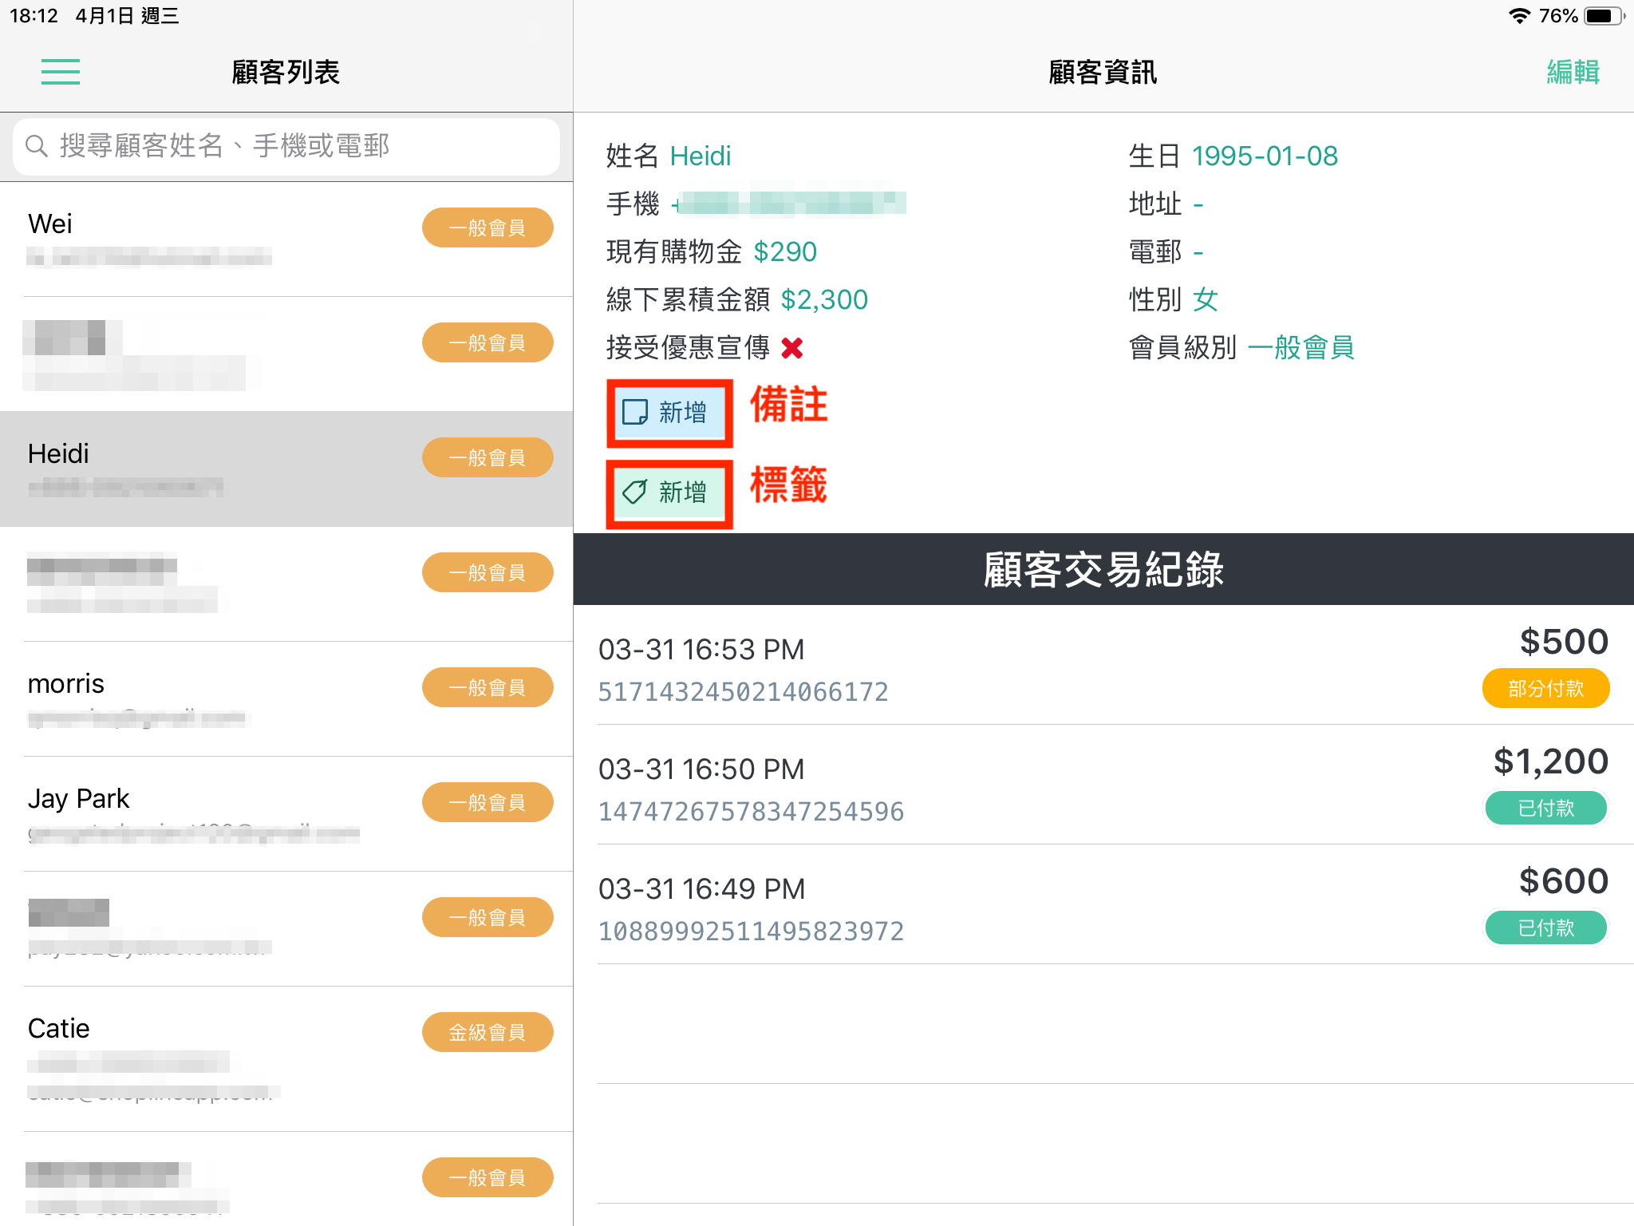Tap the search magnifier icon
Viewport: 1634px width, 1226px height.
(37, 146)
